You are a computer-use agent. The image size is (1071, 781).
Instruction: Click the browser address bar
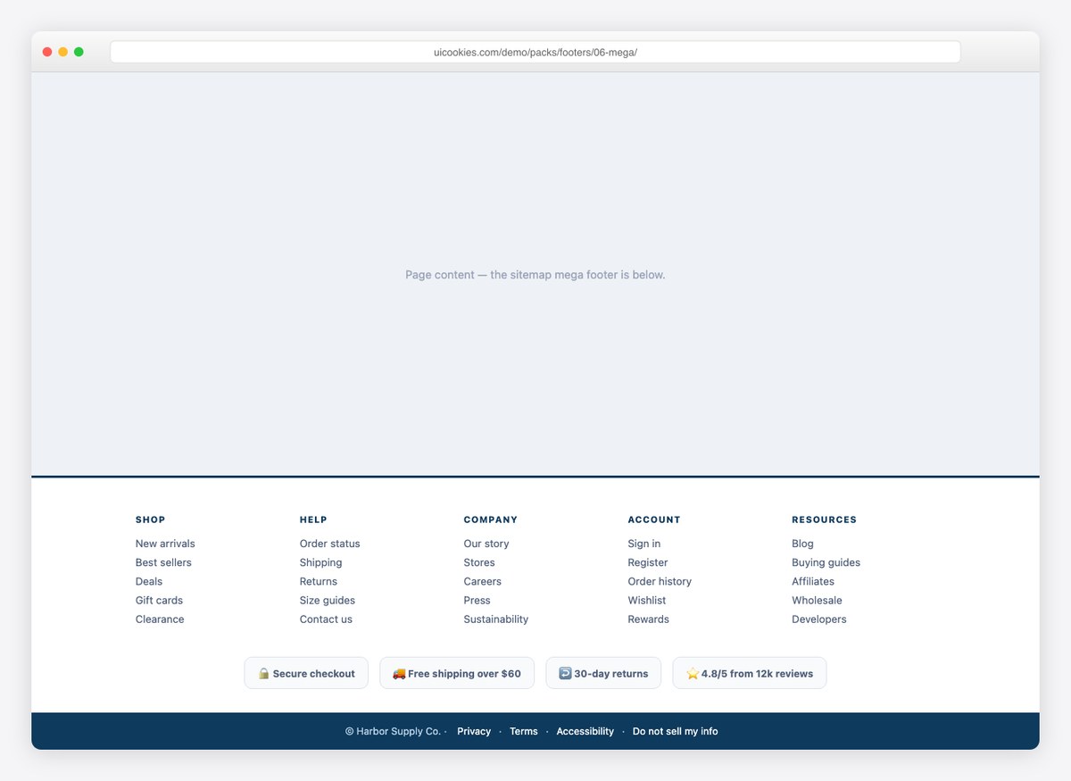coord(535,52)
